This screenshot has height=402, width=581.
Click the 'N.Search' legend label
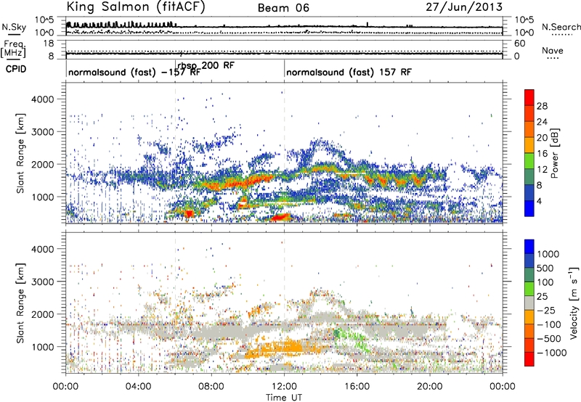click(561, 27)
